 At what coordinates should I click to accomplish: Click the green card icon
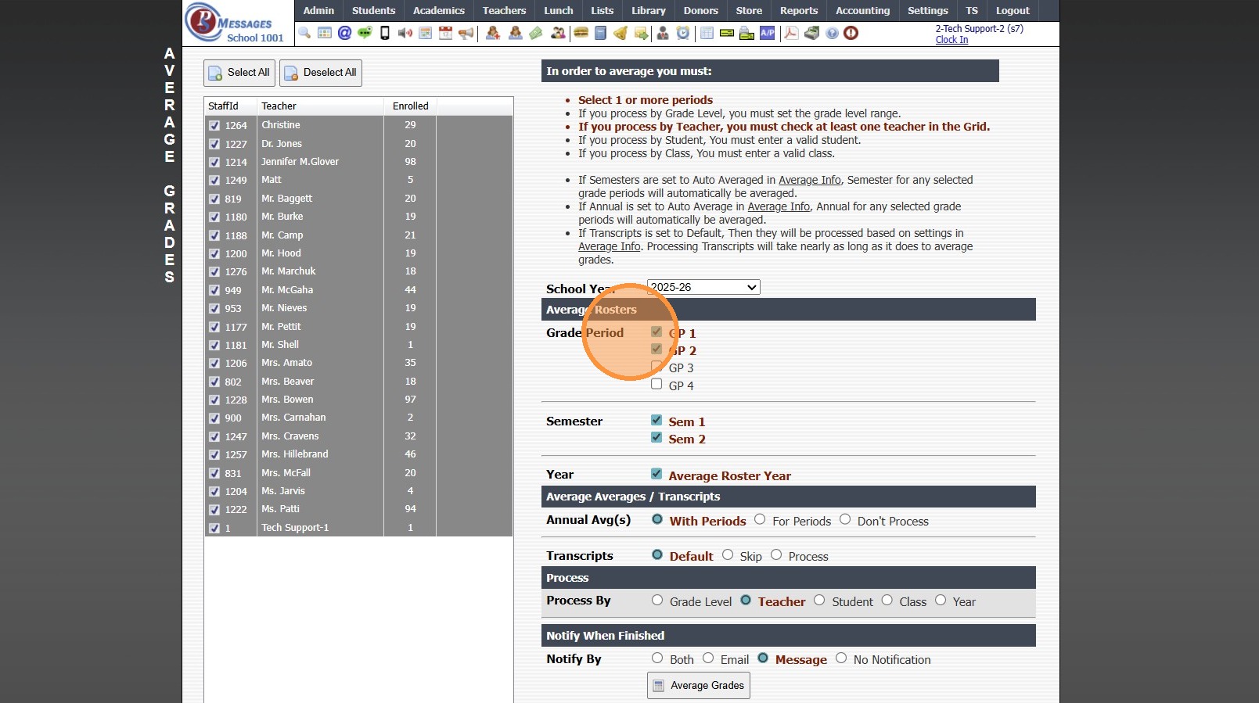[x=727, y=33]
